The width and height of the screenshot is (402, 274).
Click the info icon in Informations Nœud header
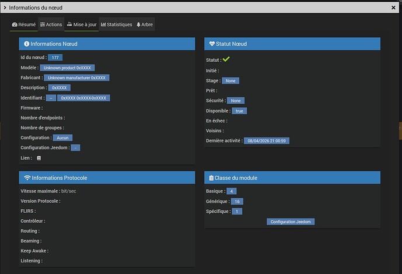pos(27,44)
